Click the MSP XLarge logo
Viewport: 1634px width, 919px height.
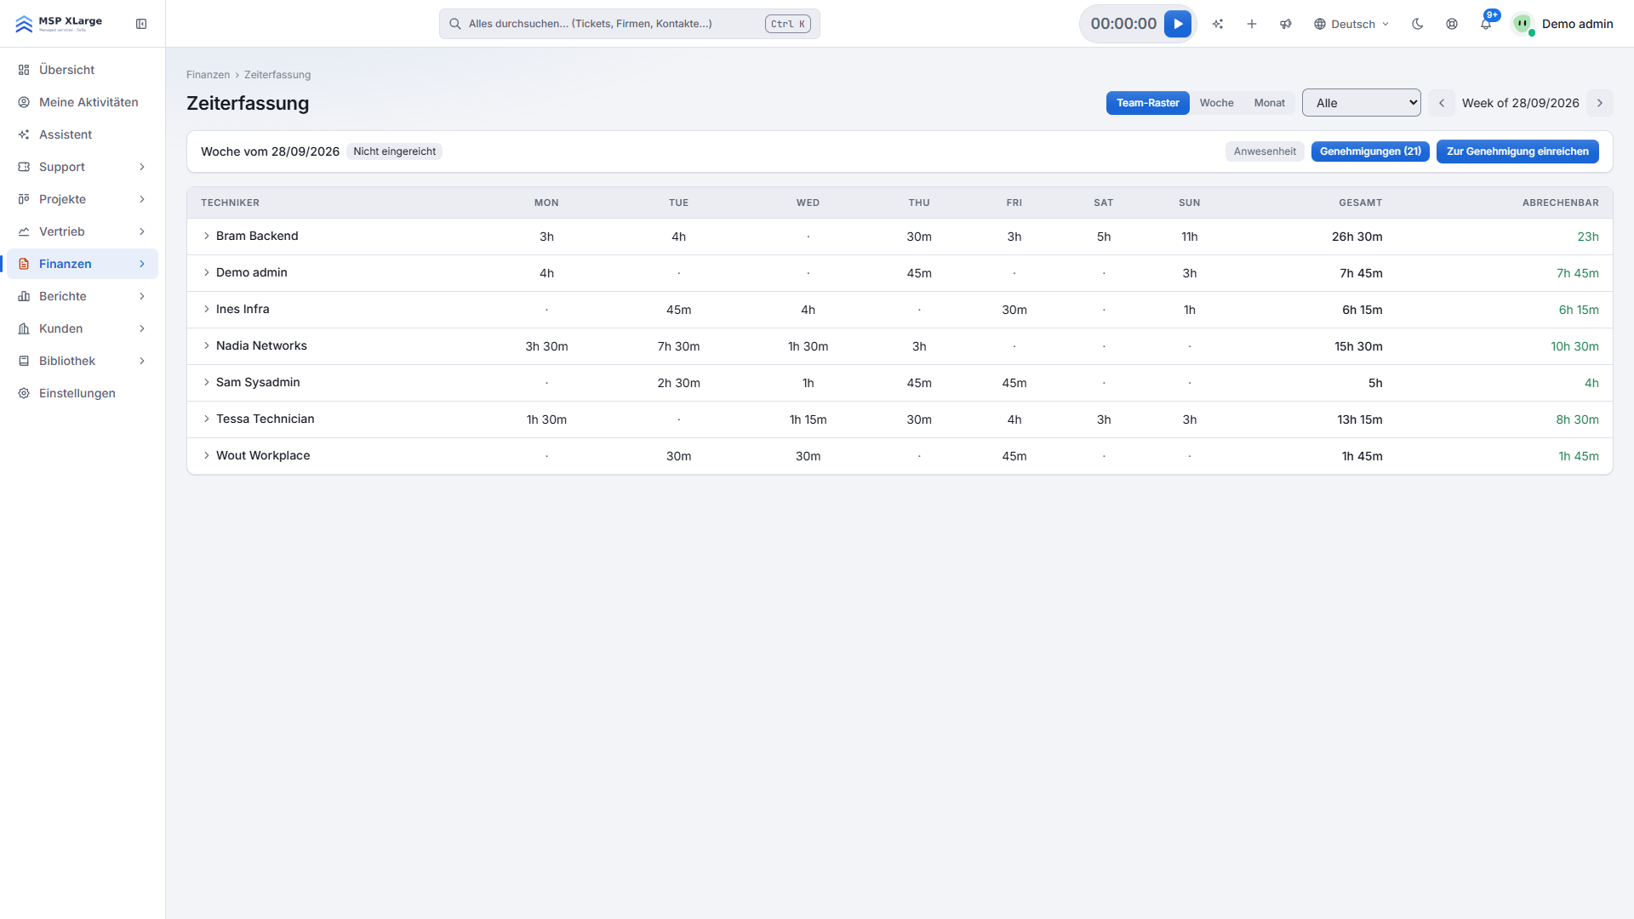(59, 24)
